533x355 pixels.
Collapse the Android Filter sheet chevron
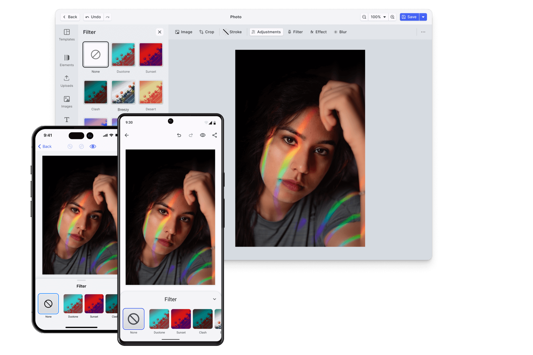215,299
